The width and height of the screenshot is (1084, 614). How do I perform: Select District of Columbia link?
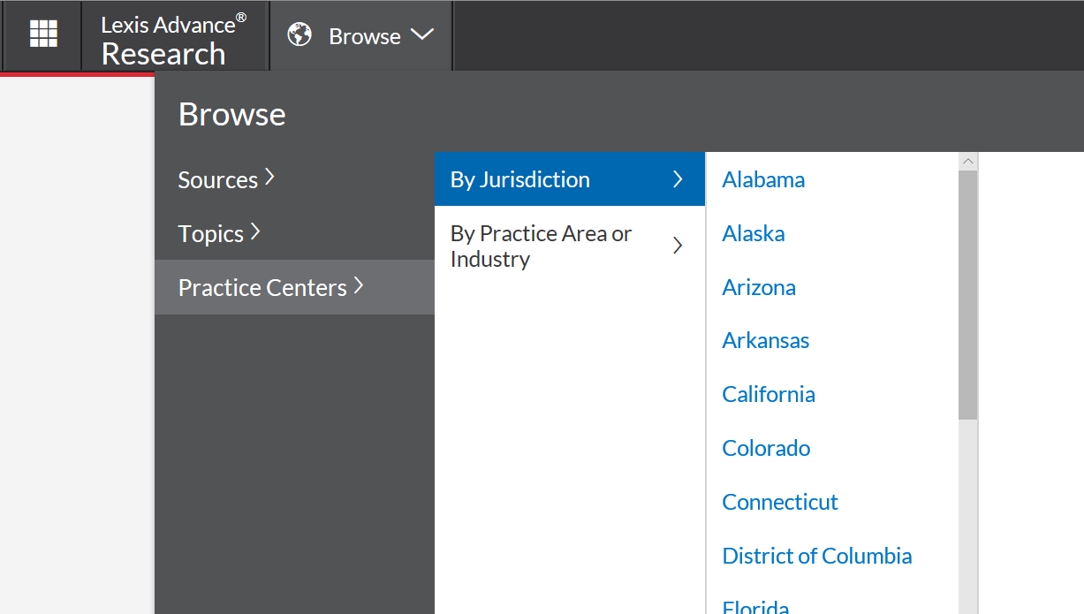click(x=817, y=556)
